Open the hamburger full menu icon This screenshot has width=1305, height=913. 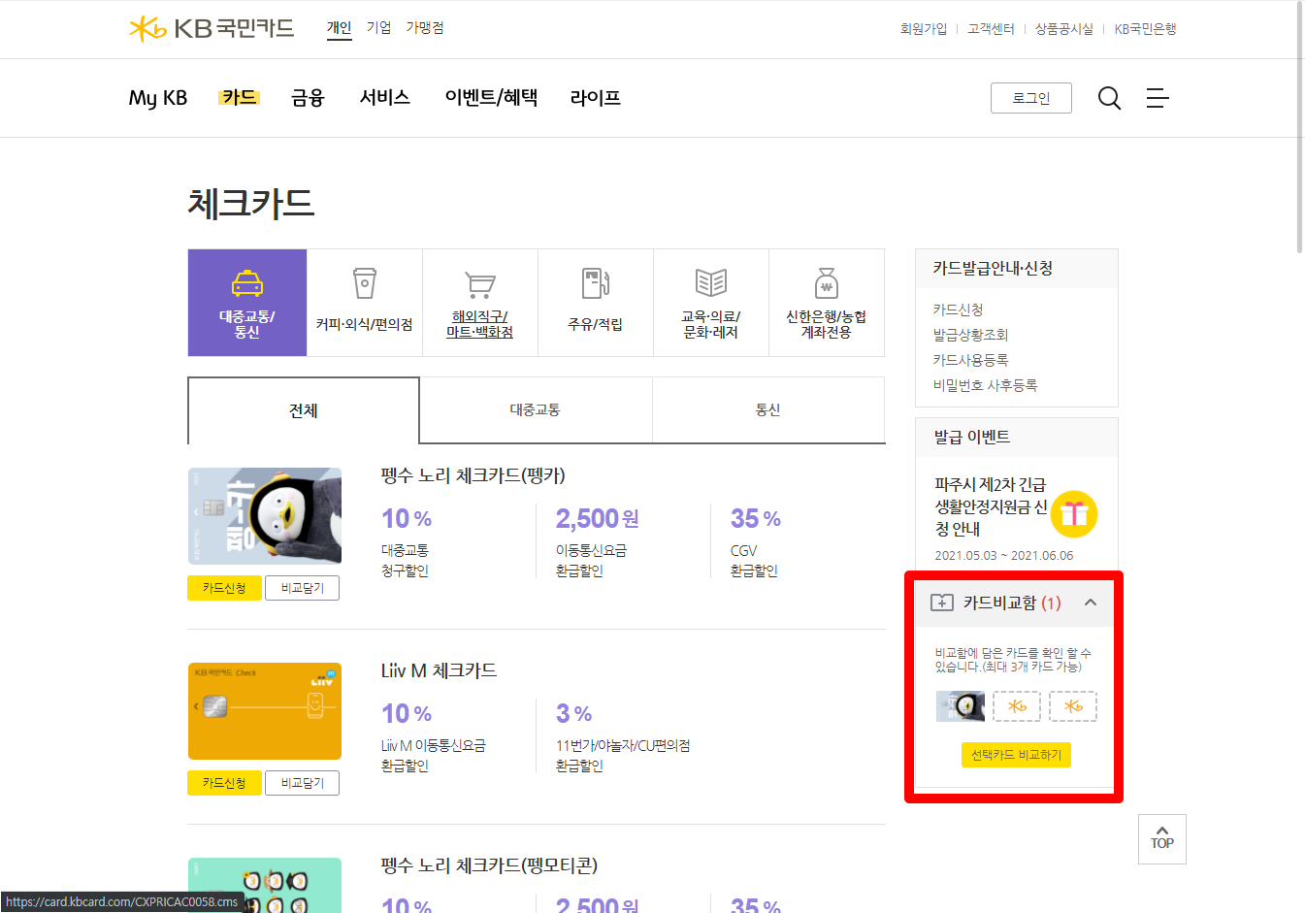[x=1158, y=98]
